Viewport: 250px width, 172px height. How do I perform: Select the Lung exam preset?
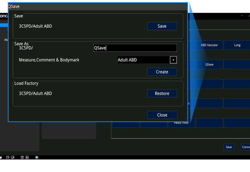coord(237,45)
